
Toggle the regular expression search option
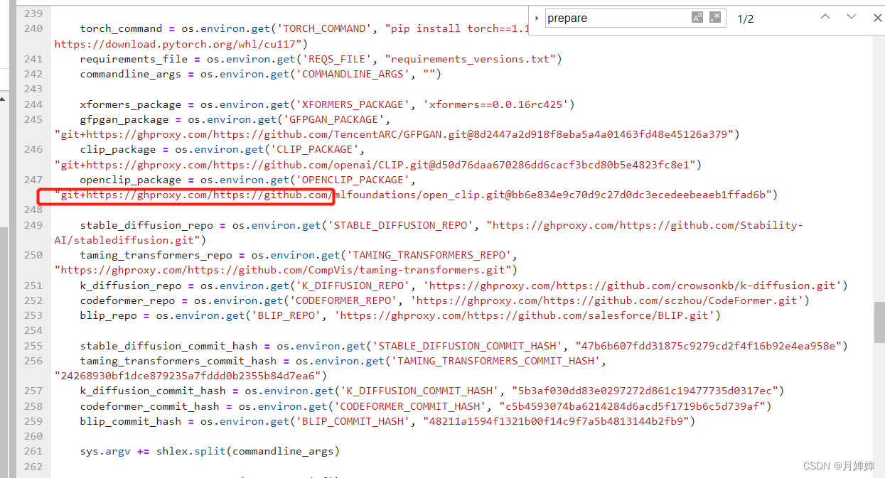coord(714,18)
